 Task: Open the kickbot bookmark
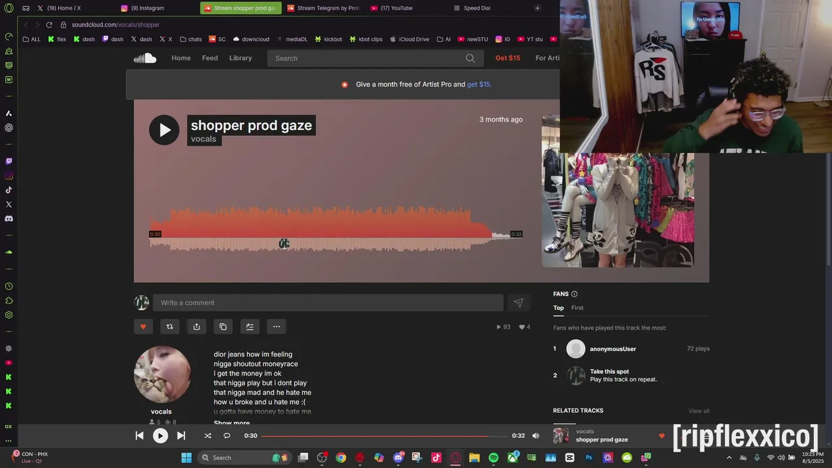pyautogui.click(x=328, y=39)
